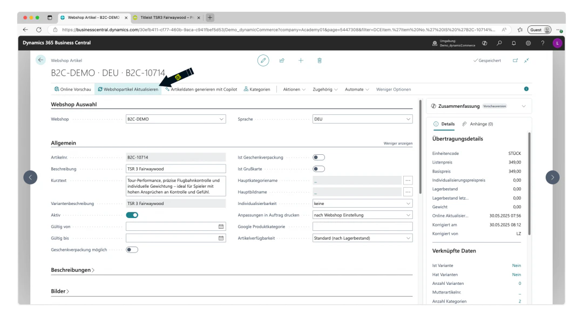
Task: Click the FactBox pane scrollbar
Action: (529, 184)
